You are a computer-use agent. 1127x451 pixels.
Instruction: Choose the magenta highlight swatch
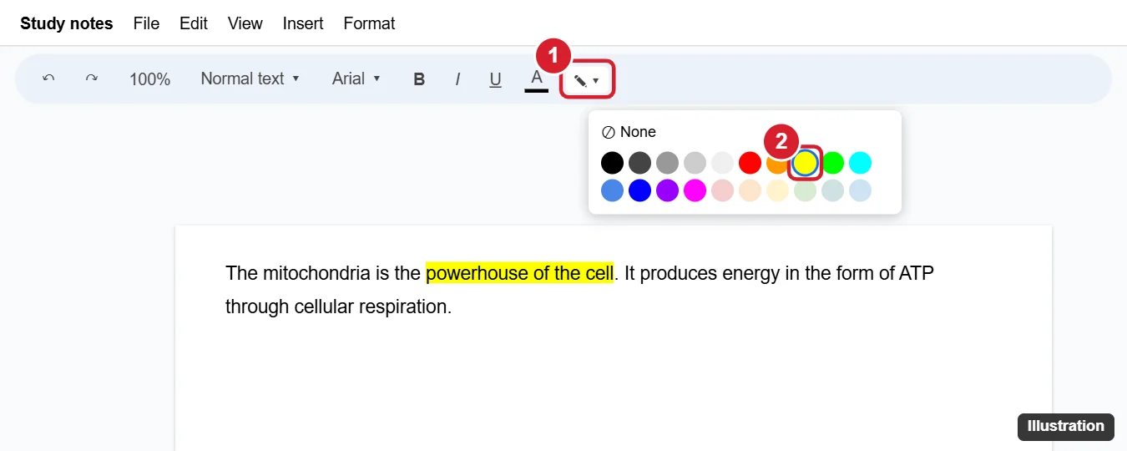pos(695,190)
